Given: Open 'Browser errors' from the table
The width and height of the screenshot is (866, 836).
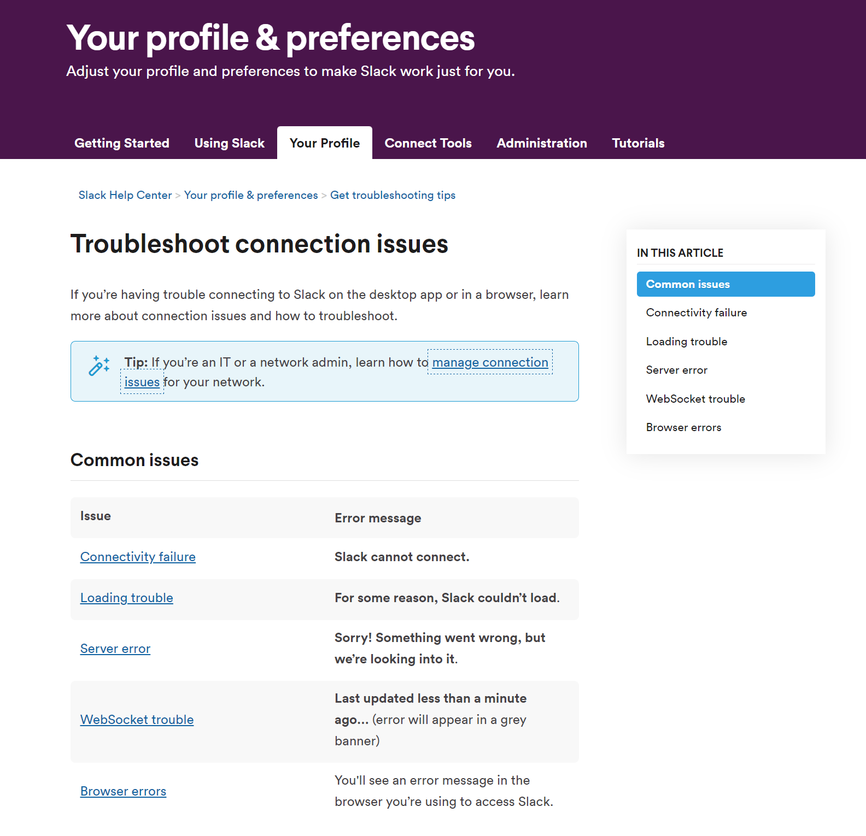Looking at the screenshot, I should 123,791.
